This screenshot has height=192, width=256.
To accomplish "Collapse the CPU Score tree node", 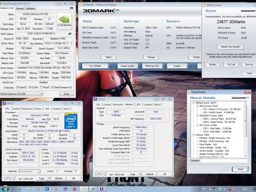I will tap(197, 125).
